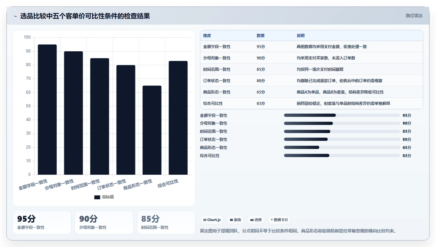Click the 65分 value in the table
The image size is (436, 247).
[x=261, y=92]
